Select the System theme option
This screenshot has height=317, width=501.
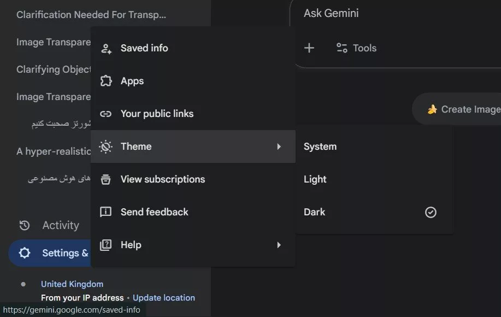point(320,146)
